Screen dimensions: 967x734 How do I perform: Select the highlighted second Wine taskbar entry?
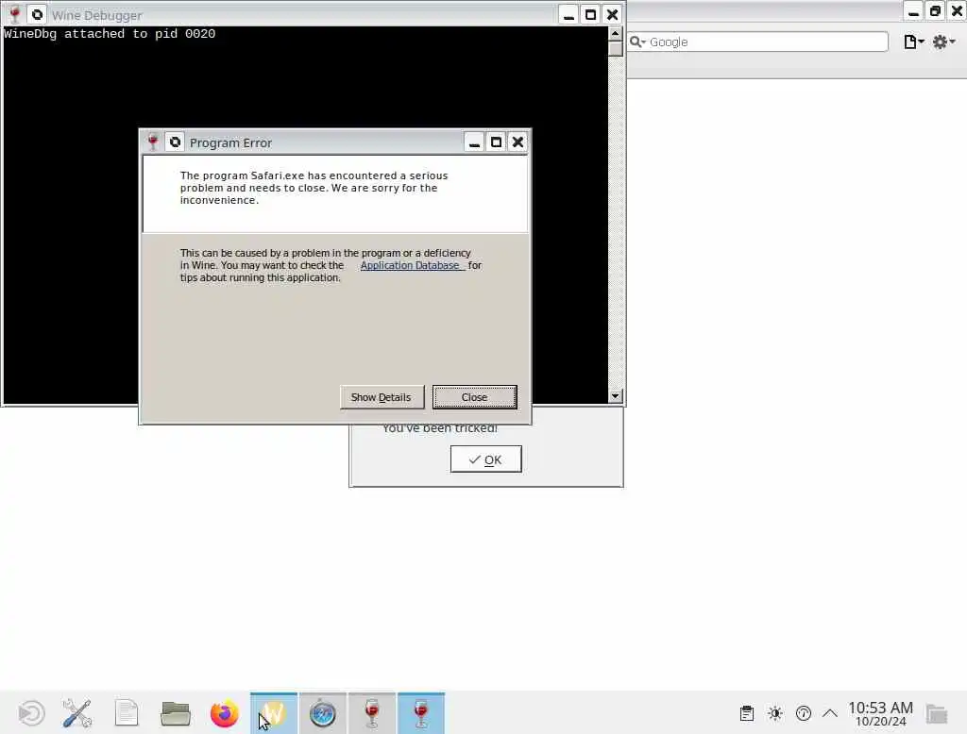click(421, 713)
